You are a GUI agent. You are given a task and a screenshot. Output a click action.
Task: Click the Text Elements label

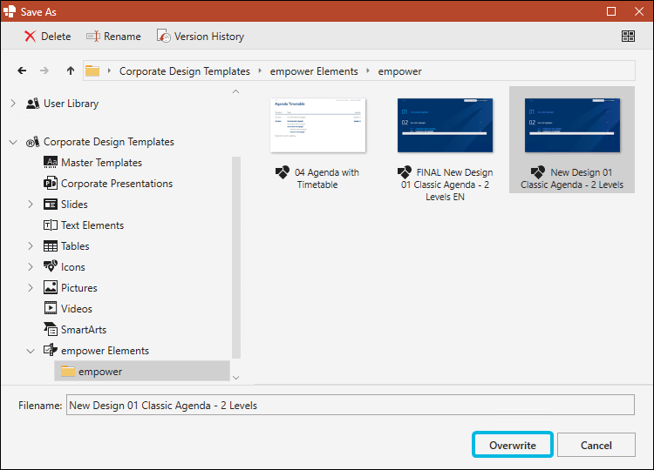92,225
